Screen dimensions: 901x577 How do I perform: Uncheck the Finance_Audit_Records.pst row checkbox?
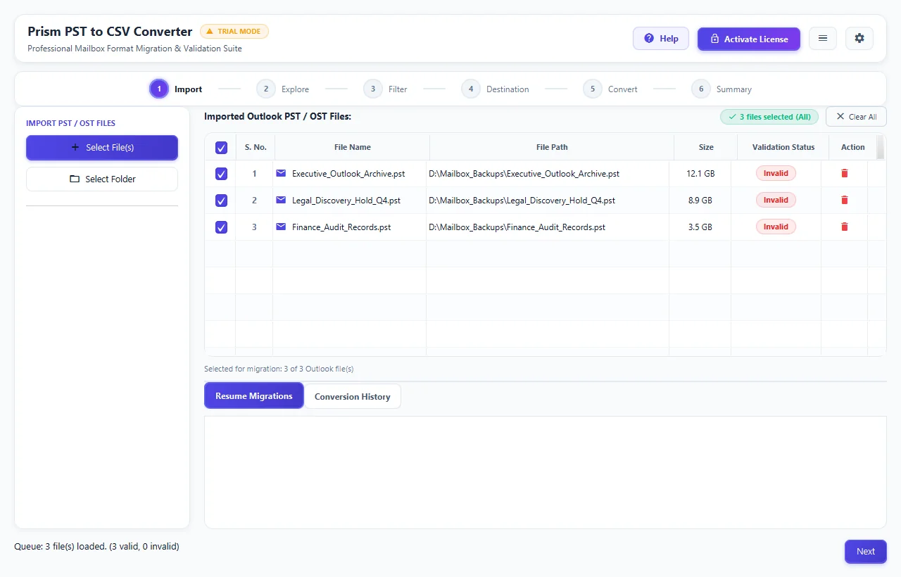tap(221, 227)
